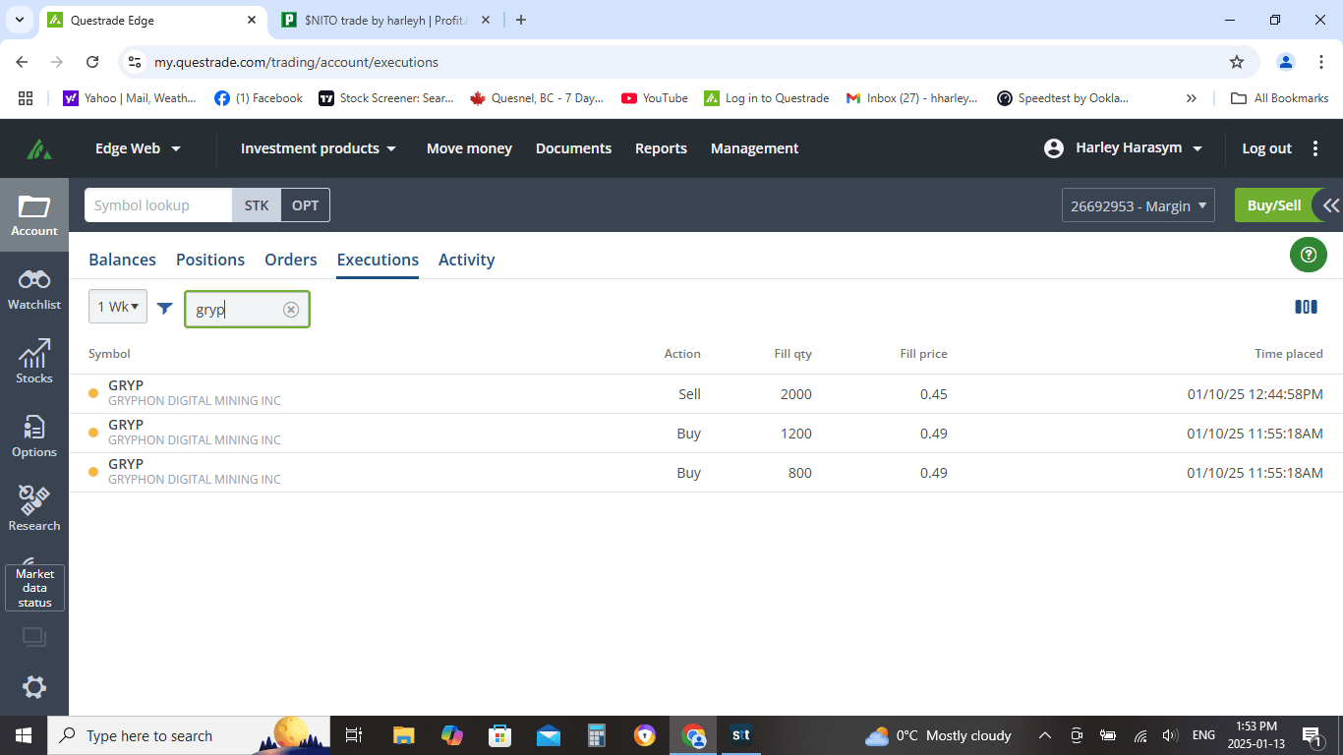Open the Questrade header kebab menu
The image size is (1343, 755).
tap(1315, 148)
